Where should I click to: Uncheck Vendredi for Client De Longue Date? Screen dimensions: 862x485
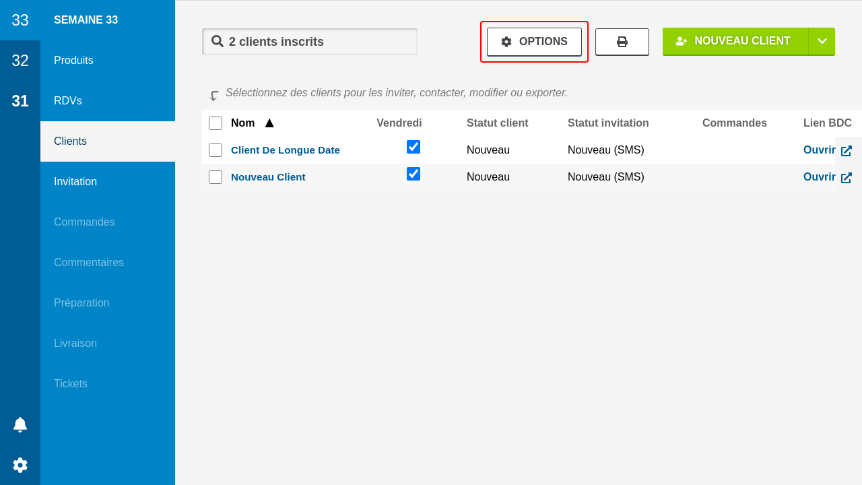413,147
